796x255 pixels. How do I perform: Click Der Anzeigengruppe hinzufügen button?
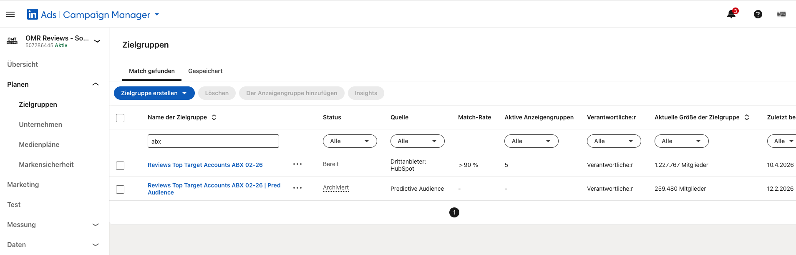point(292,93)
